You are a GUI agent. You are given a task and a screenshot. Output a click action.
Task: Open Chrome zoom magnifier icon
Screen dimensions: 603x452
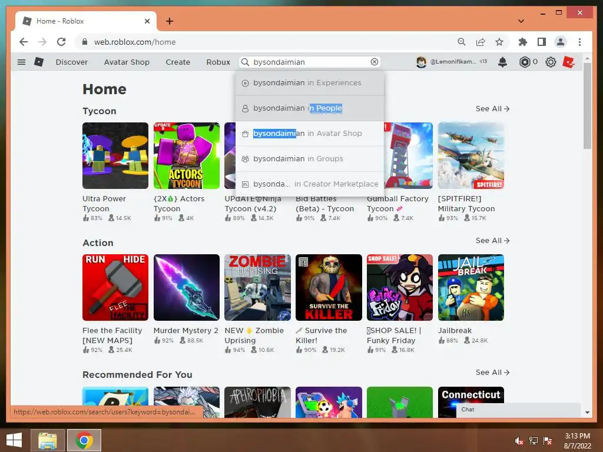(x=462, y=42)
